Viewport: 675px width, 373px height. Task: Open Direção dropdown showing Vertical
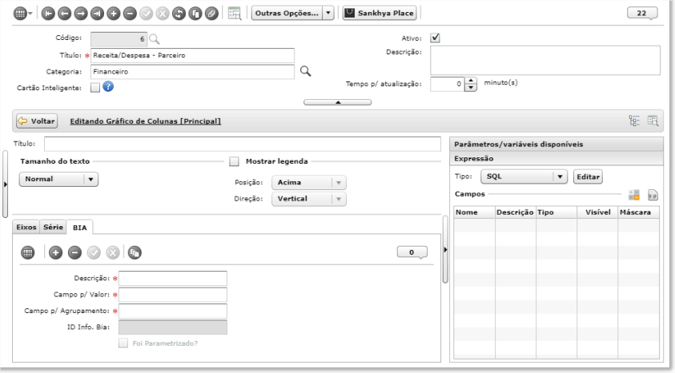308,199
